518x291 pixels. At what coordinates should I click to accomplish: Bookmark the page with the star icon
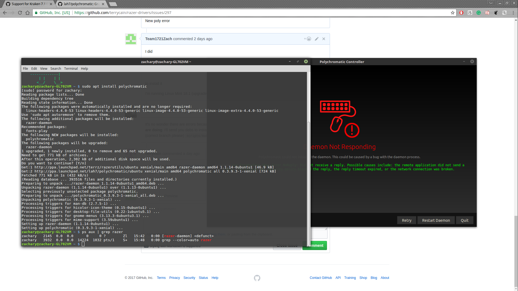click(453, 13)
